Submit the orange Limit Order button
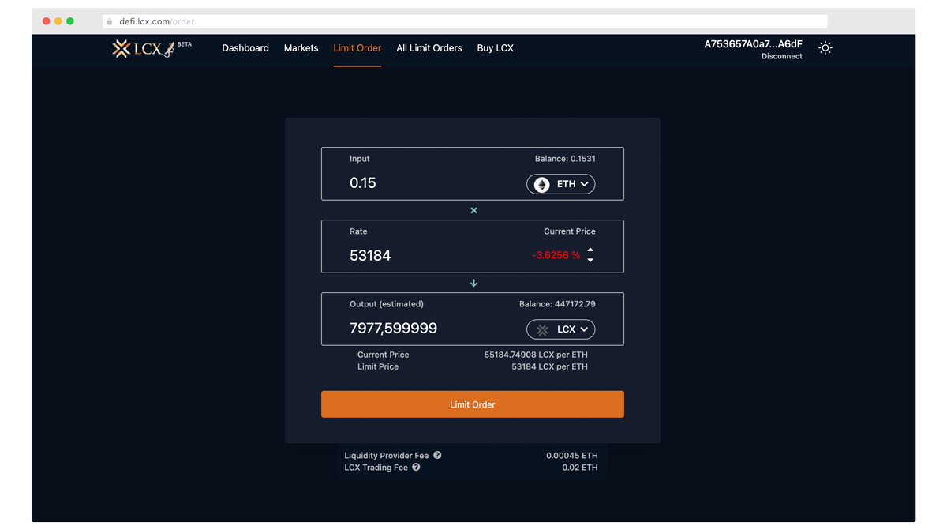Viewport: 947px width, 530px height. click(473, 404)
